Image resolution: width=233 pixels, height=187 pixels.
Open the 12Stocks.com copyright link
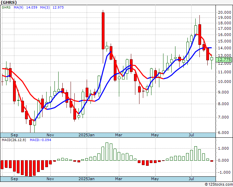pos(219,185)
